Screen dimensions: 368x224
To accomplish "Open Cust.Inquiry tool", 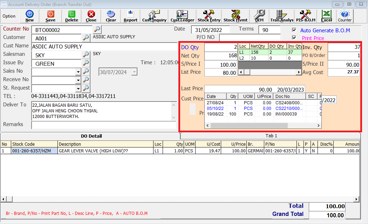I will [x=154, y=16].
